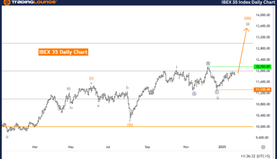Viewport: 277px width, 159px height.
Task: Select the circled B wave marker
Action: [208, 63]
